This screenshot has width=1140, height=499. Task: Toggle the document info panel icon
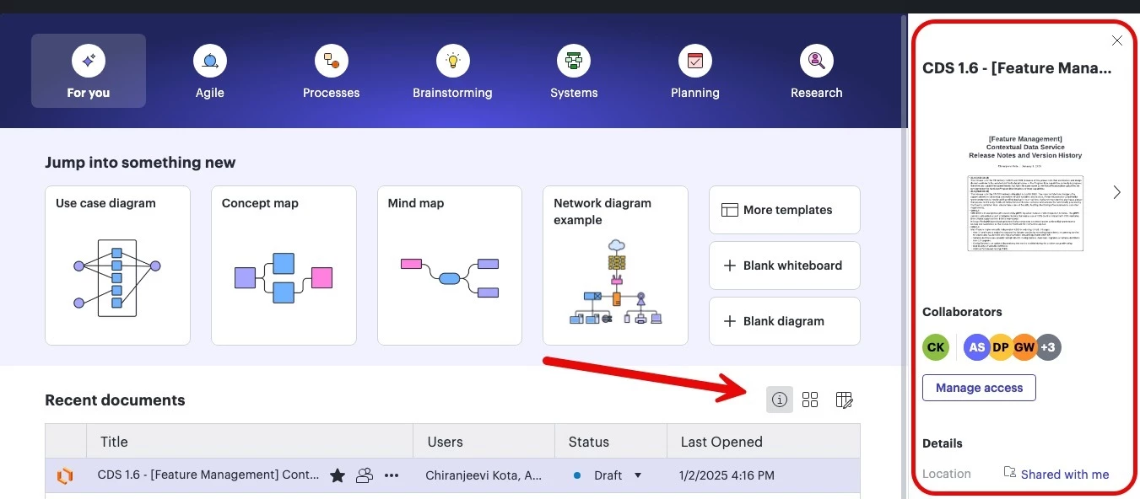(x=780, y=400)
